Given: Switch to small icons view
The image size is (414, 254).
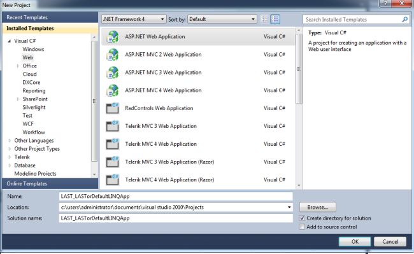Looking at the screenshot, I should pyautogui.click(x=264, y=19).
